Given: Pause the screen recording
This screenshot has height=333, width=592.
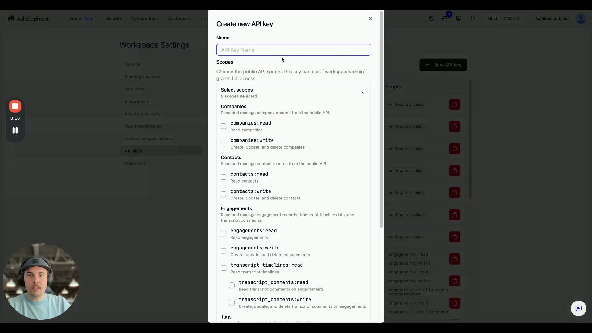Looking at the screenshot, I should (15, 130).
